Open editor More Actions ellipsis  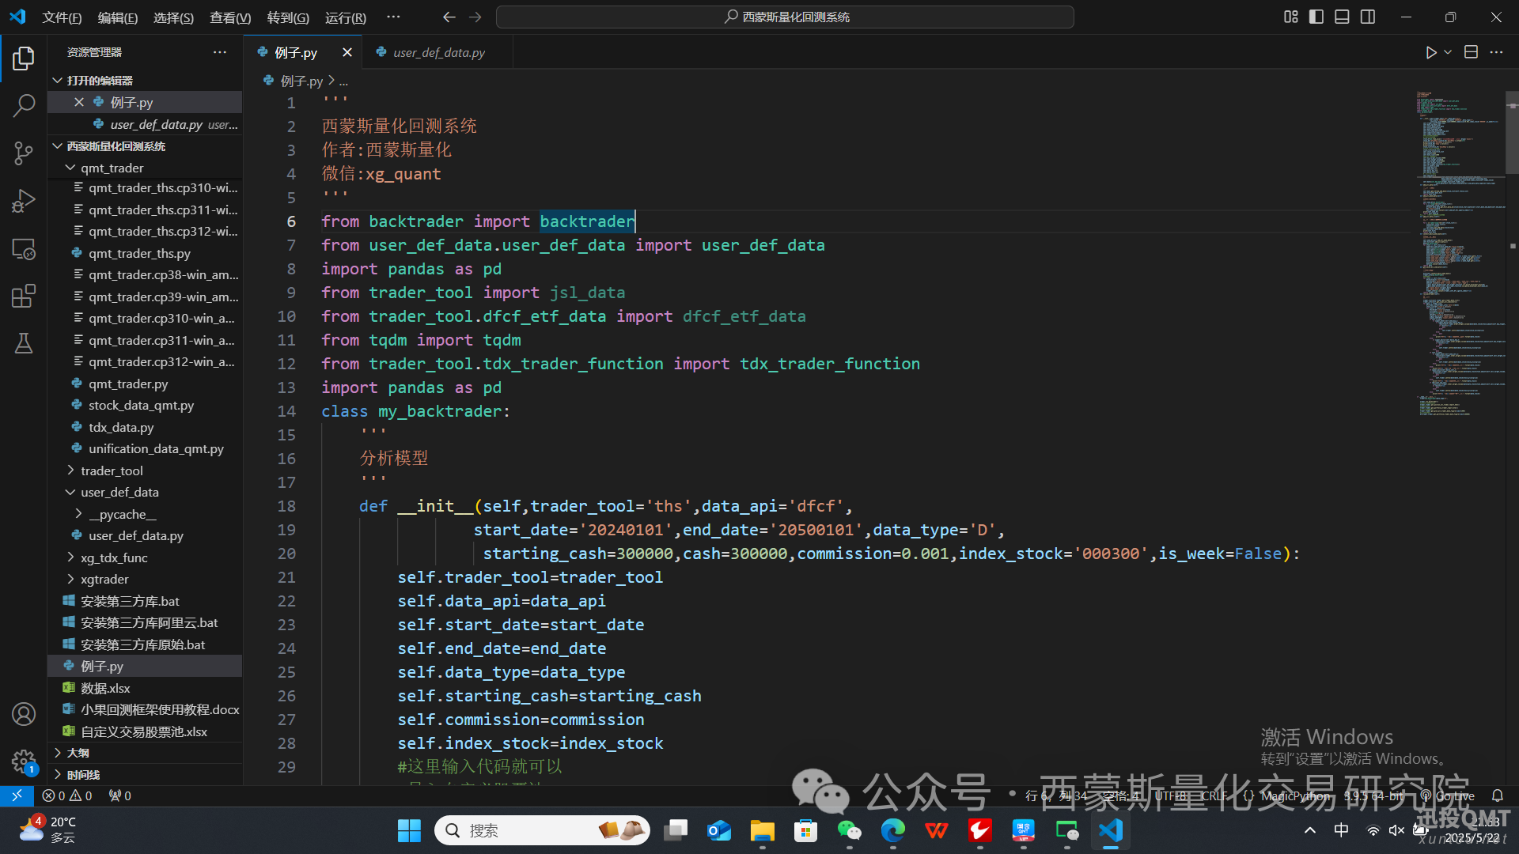[x=1496, y=52]
